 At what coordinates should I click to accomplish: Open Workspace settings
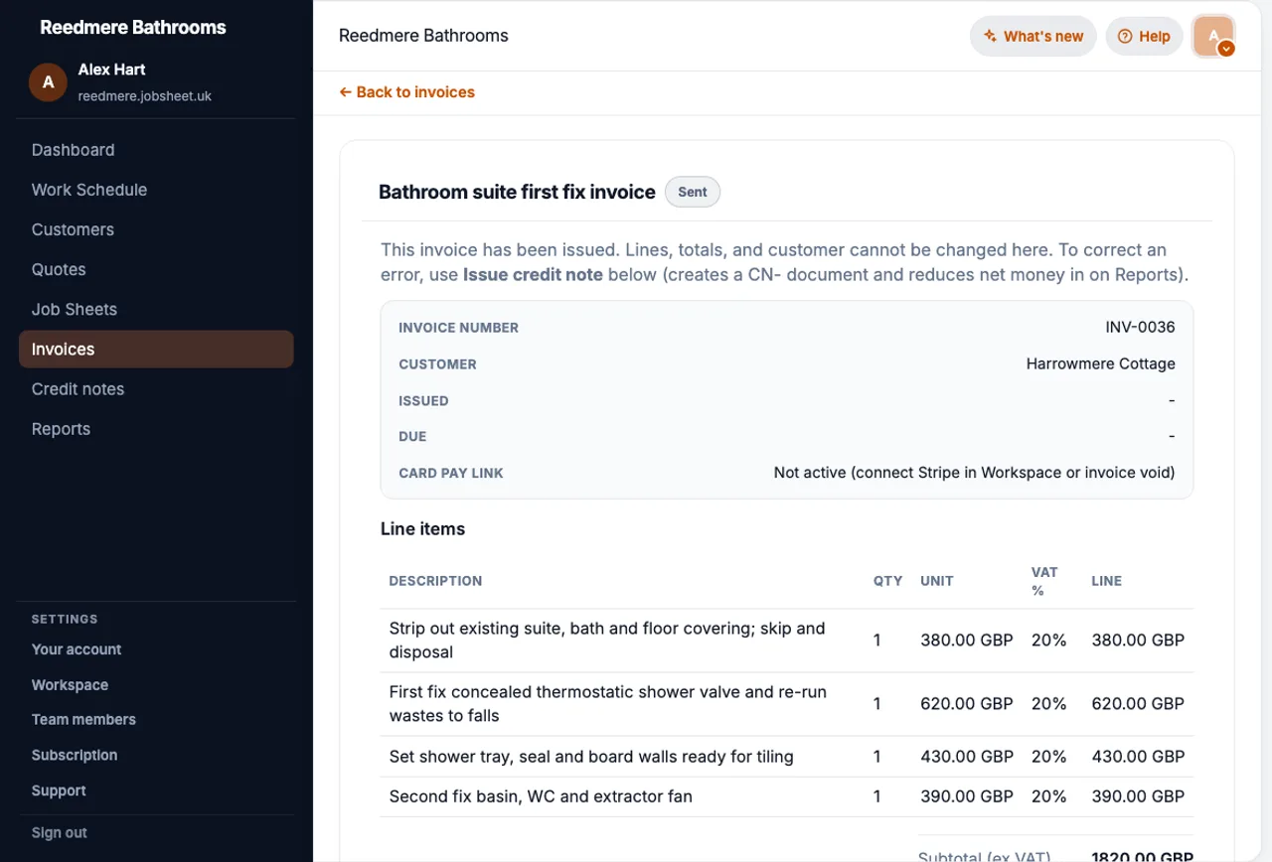[70, 685]
